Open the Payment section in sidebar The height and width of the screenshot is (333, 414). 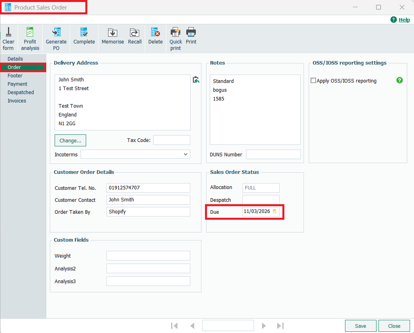point(18,84)
